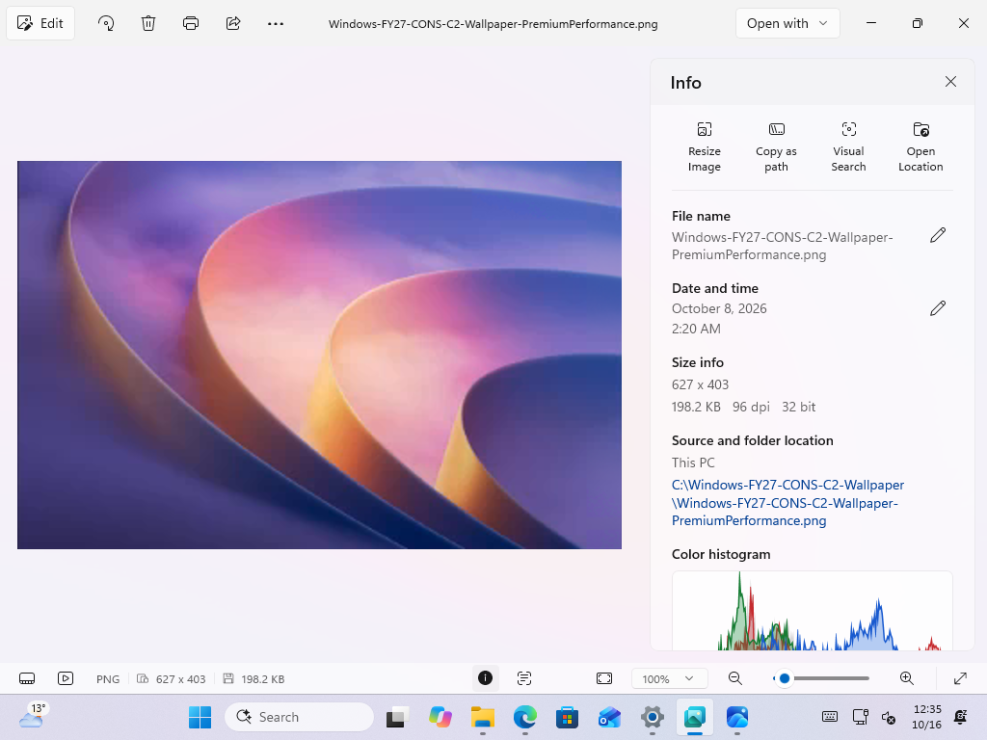Open Microsoft Store from the taskbar

coord(567,717)
